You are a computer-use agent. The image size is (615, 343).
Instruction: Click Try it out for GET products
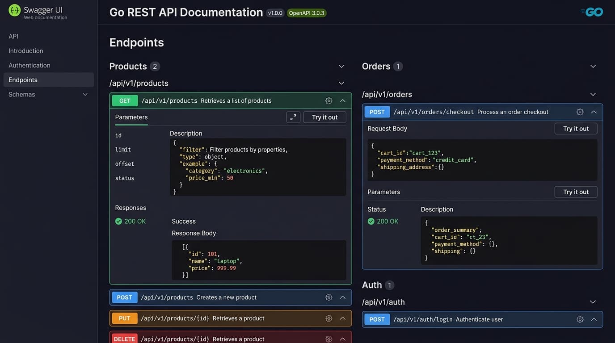(x=324, y=117)
